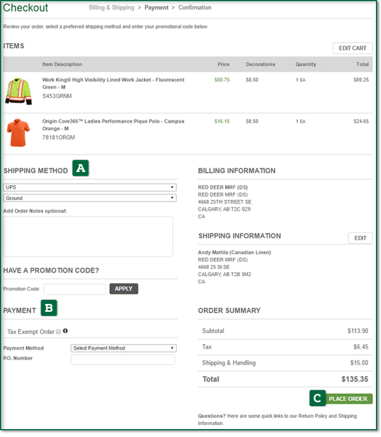Viewport: 381px width, 437px height.
Task: Open the Select Payment Method dropdown
Action: click(x=123, y=348)
